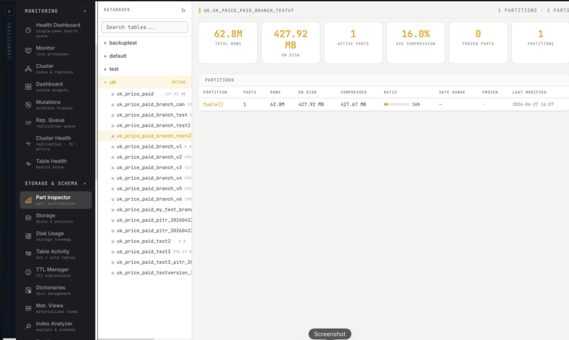Screen dimensions: 569x340
Task: Open the Index Analyzer magnifier icon
Action: coord(28,326)
